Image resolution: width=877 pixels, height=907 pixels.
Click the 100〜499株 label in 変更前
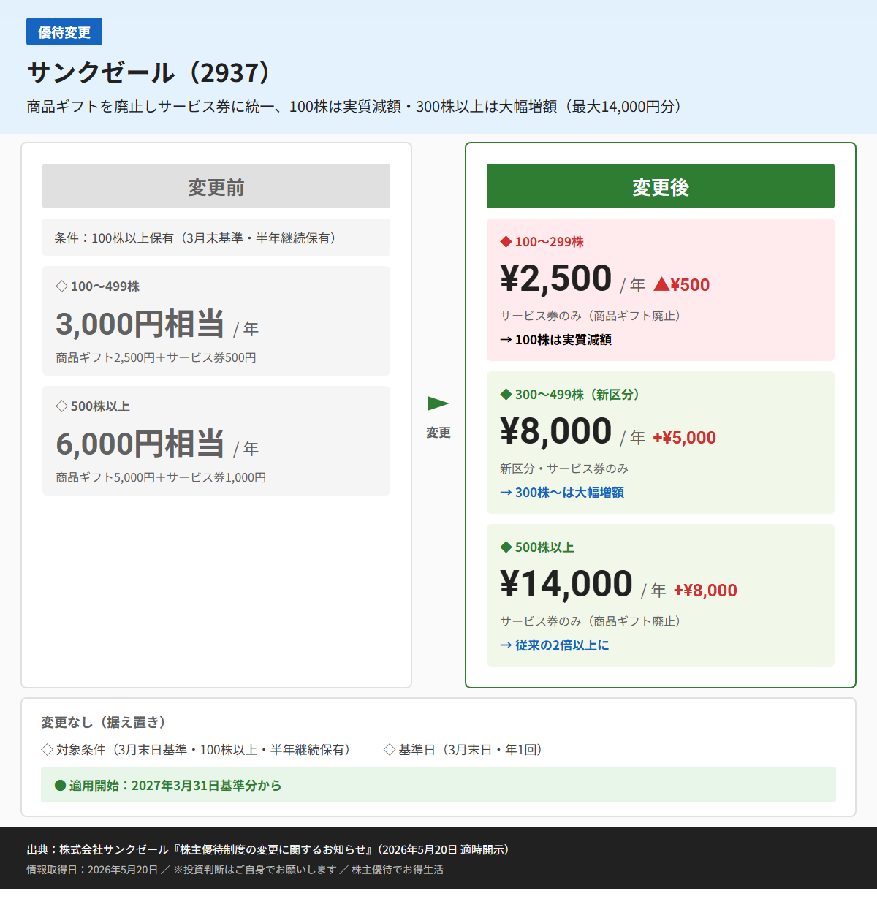(x=105, y=286)
